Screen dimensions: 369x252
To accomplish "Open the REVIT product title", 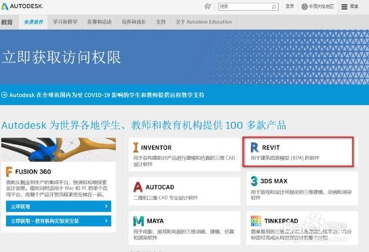I will (271, 148).
